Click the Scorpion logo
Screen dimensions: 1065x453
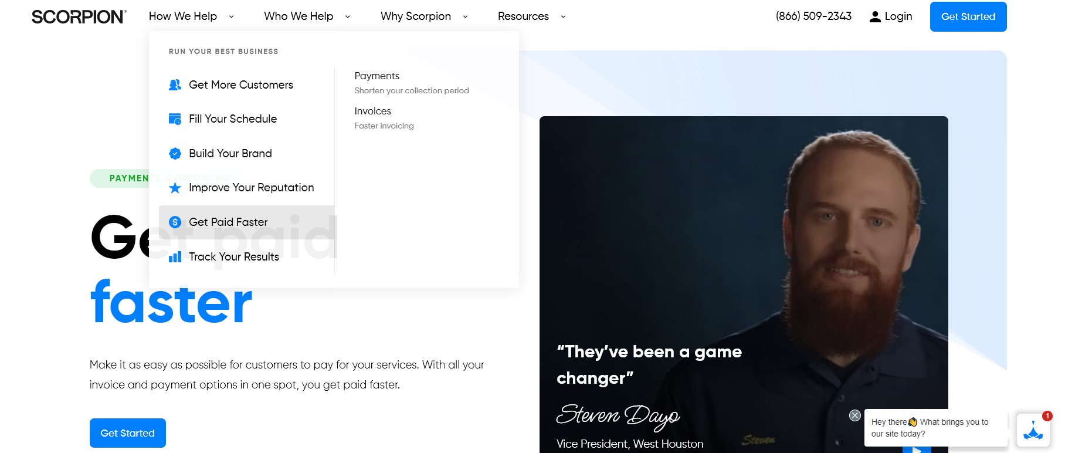tap(79, 16)
